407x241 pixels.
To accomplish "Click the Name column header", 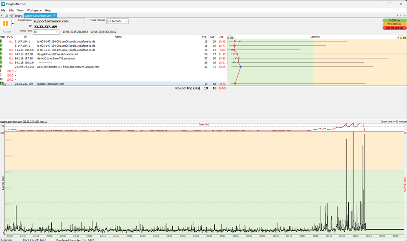I will point(118,37).
